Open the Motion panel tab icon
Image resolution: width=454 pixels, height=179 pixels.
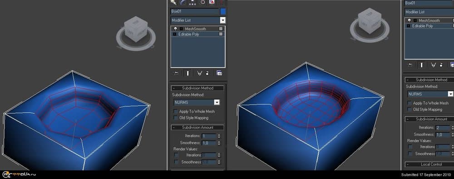pos(202,2)
